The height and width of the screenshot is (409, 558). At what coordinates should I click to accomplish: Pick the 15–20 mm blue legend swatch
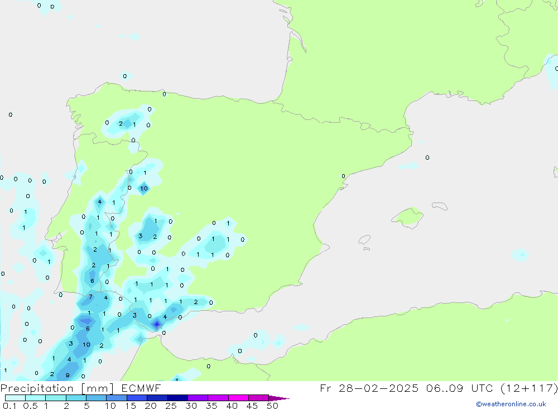137,398
